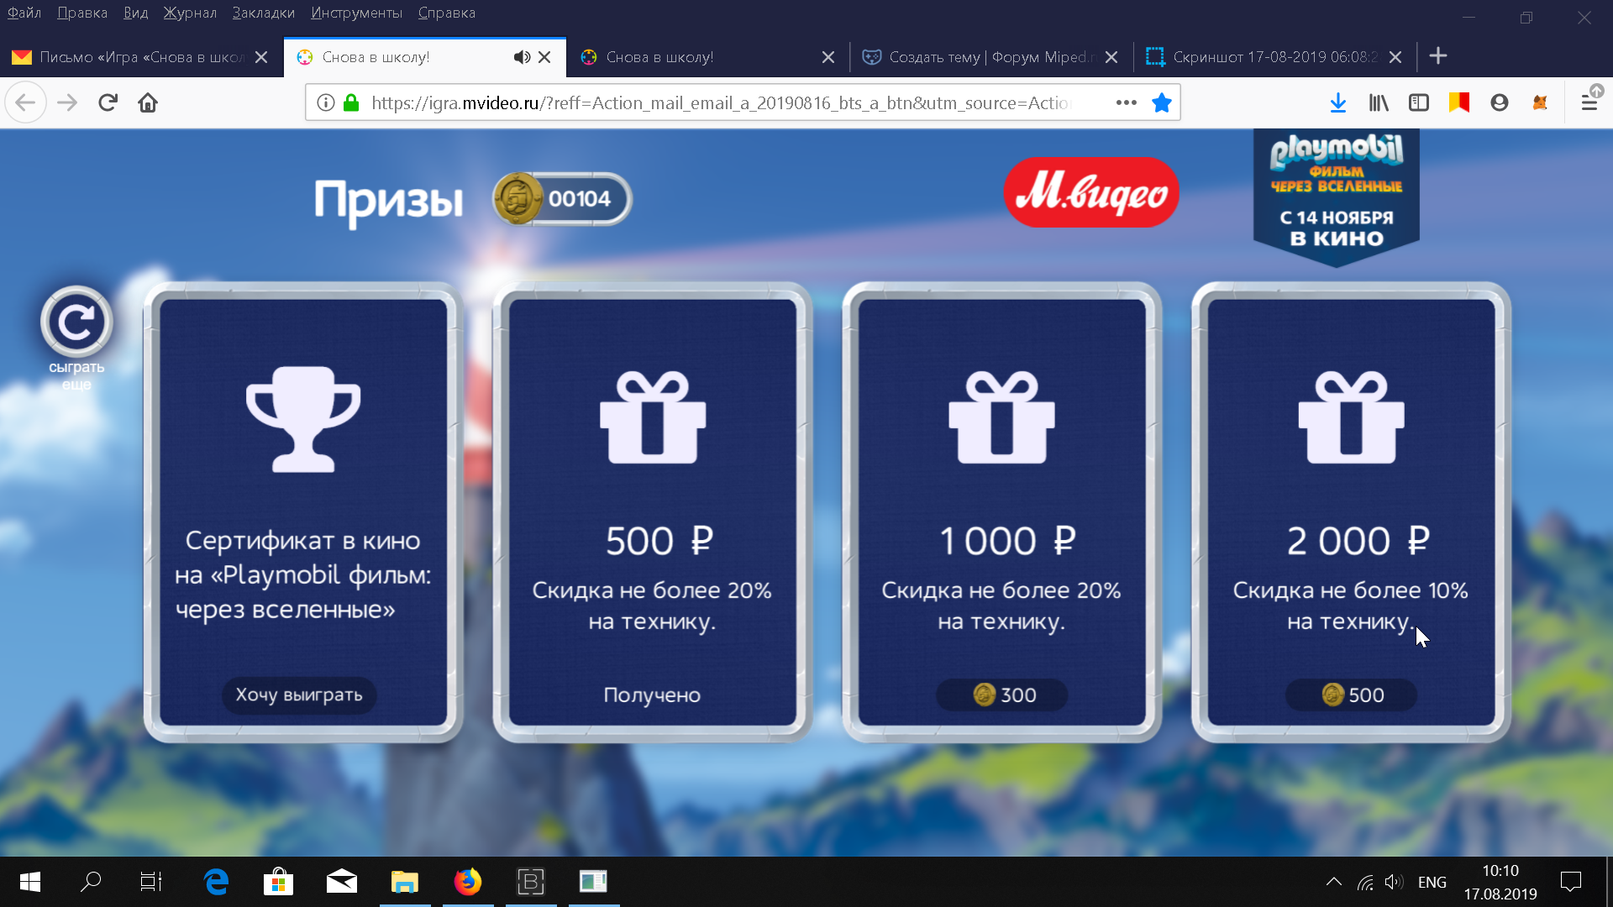Reload the page with the refresh icon
The image size is (1613, 907).
tap(108, 102)
